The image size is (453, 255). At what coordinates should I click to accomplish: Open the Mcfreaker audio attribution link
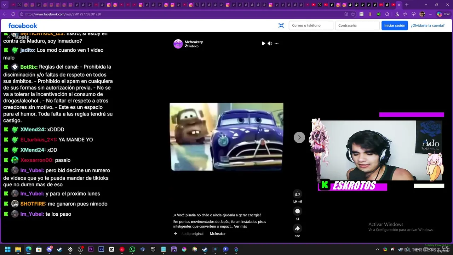(218, 234)
